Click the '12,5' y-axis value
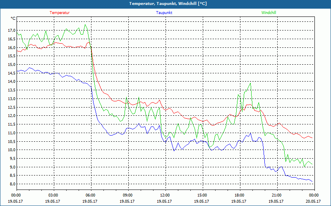The width and height of the screenshot is (331, 206). click(12, 107)
